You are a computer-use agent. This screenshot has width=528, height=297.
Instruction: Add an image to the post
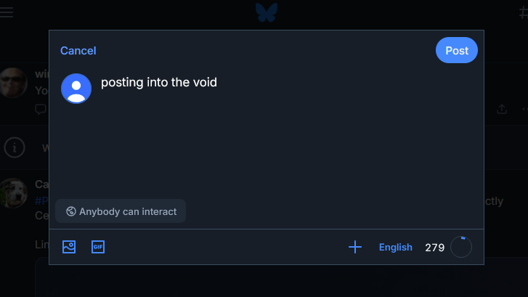pos(69,247)
